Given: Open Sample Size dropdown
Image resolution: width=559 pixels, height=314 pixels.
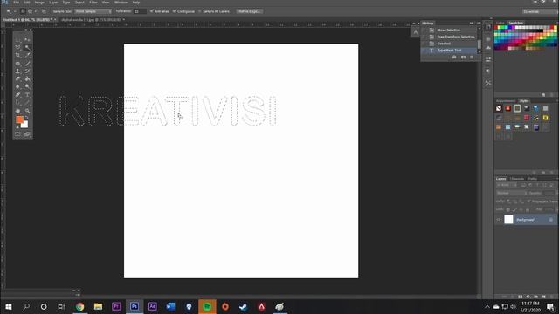Looking at the screenshot, I should click(x=93, y=11).
